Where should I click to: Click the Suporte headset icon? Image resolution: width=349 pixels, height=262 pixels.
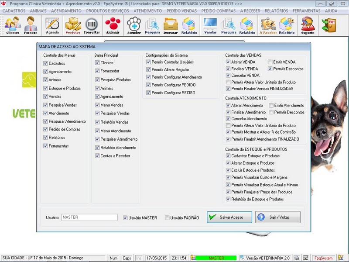point(308,25)
